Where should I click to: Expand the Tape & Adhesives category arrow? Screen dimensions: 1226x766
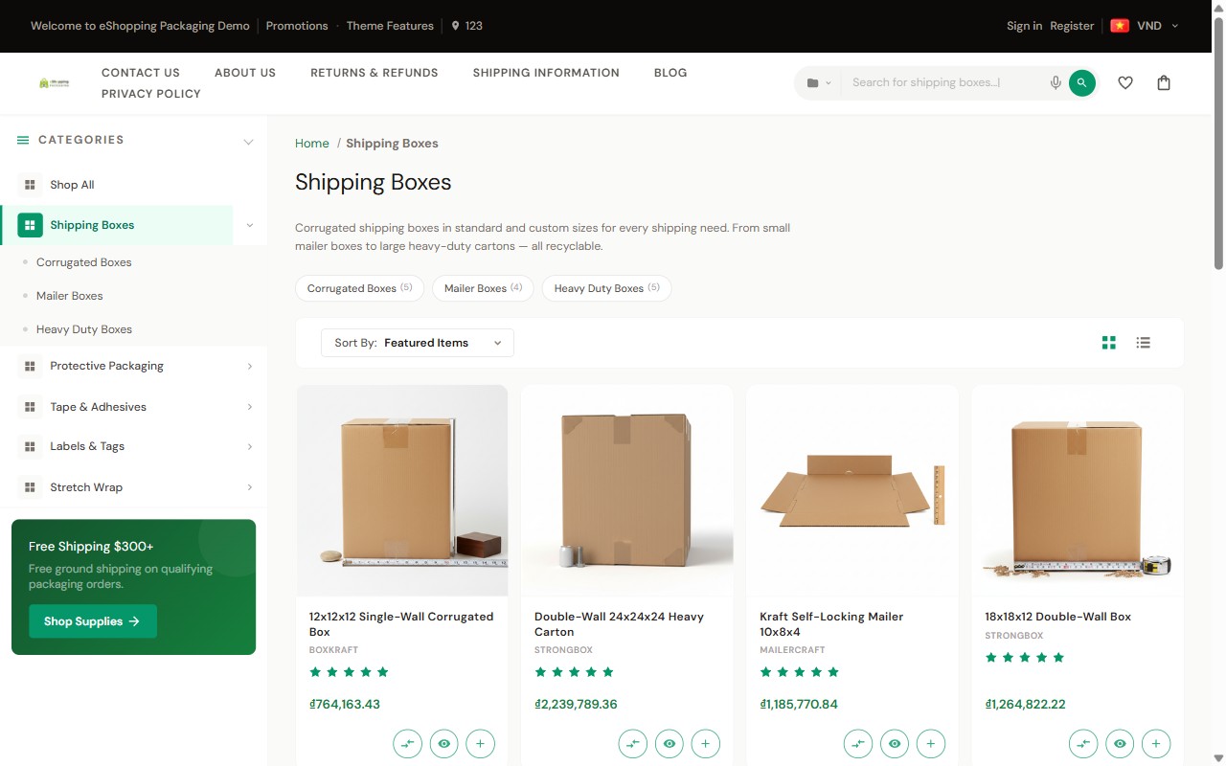point(250,407)
